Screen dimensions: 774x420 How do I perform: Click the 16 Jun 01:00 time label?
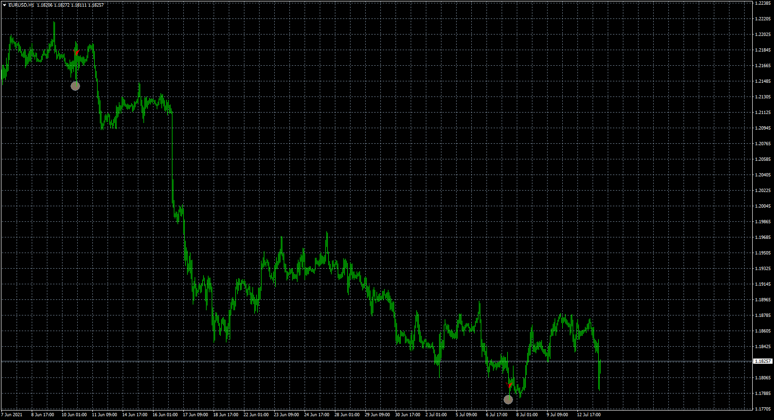(x=165, y=415)
